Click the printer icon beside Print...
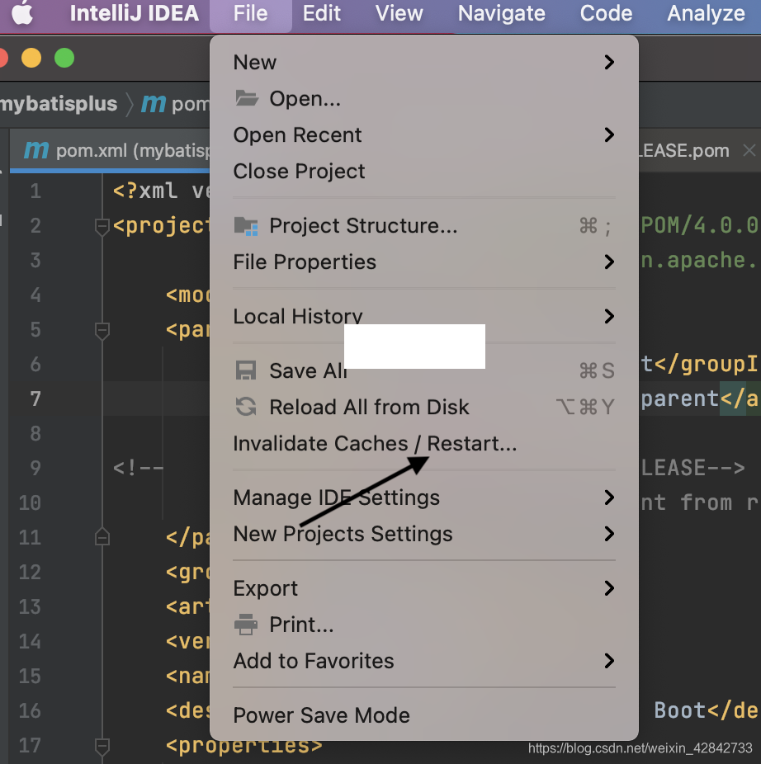Viewport: 761px width, 764px height. [246, 625]
